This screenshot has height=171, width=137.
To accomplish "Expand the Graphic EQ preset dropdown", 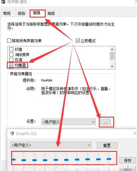I will click(51, 145).
